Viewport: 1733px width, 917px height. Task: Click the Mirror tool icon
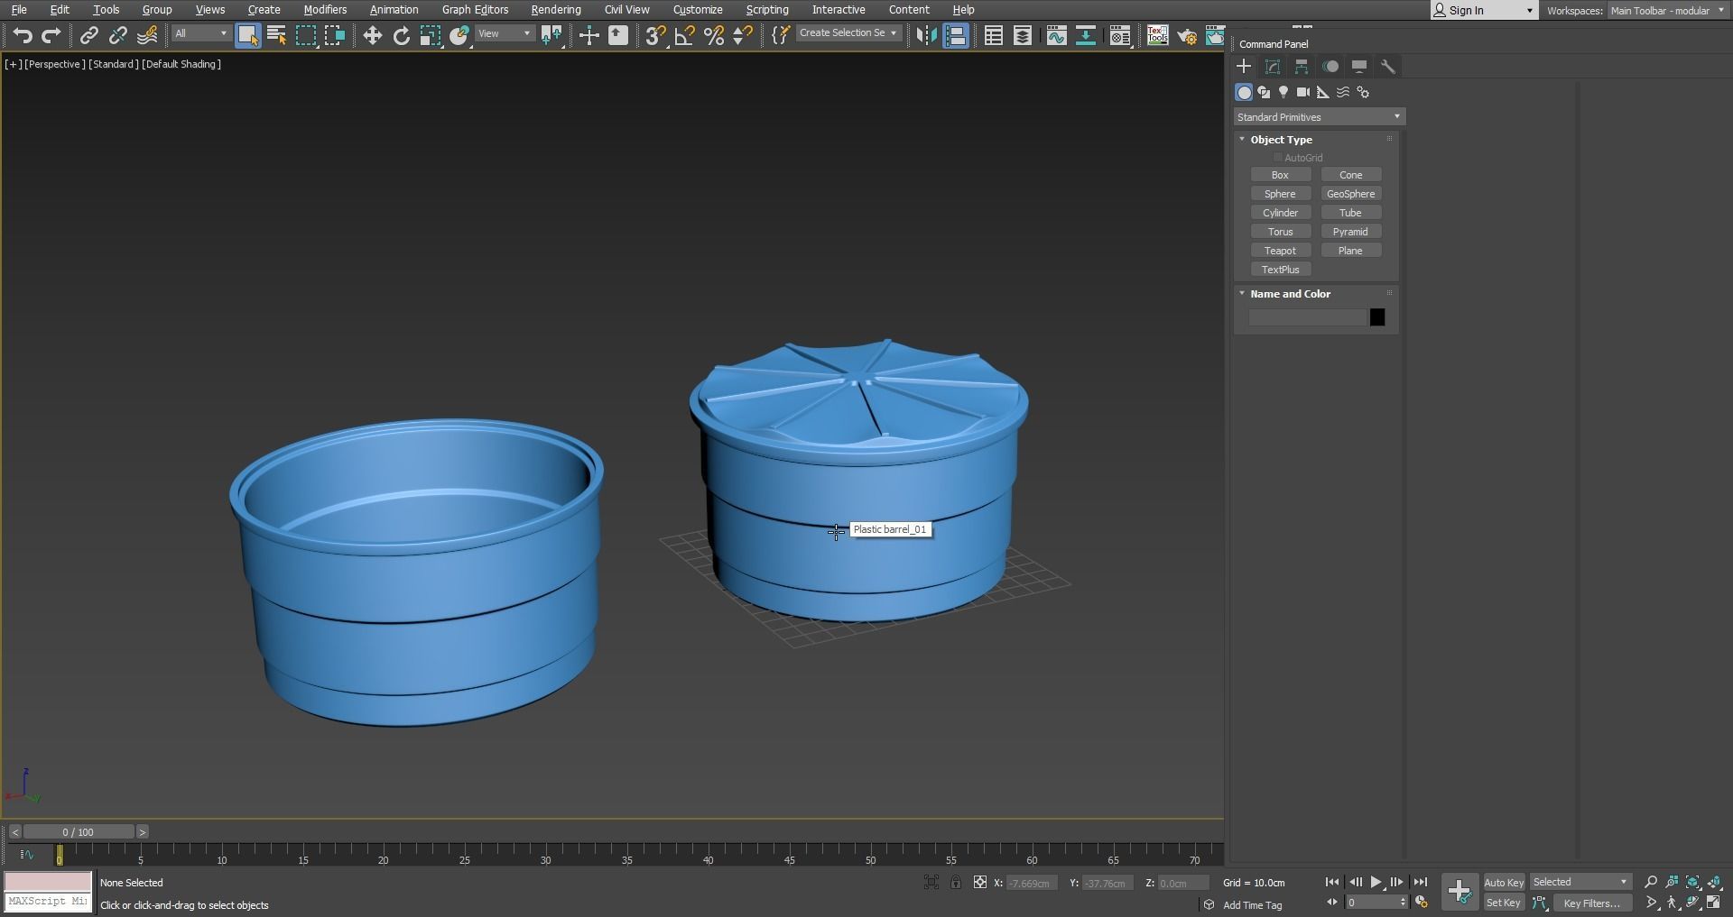tap(926, 35)
